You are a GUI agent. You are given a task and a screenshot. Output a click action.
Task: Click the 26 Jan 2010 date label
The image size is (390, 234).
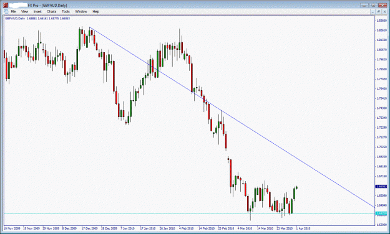(x=167, y=228)
